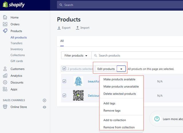Click the Discounts badge icon
This screenshot has height=133, width=183.
(x=5, y=82)
